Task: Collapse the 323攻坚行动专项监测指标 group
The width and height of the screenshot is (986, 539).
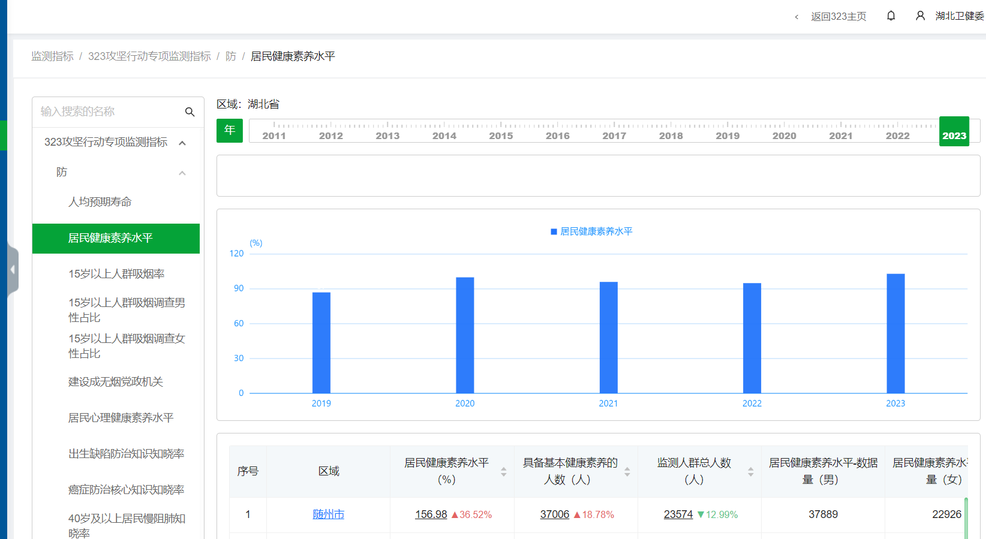Action: [182, 143]
